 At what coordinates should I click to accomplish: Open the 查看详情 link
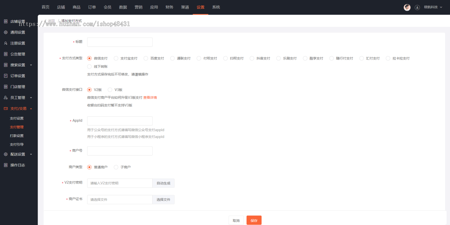tap(150, 97)
